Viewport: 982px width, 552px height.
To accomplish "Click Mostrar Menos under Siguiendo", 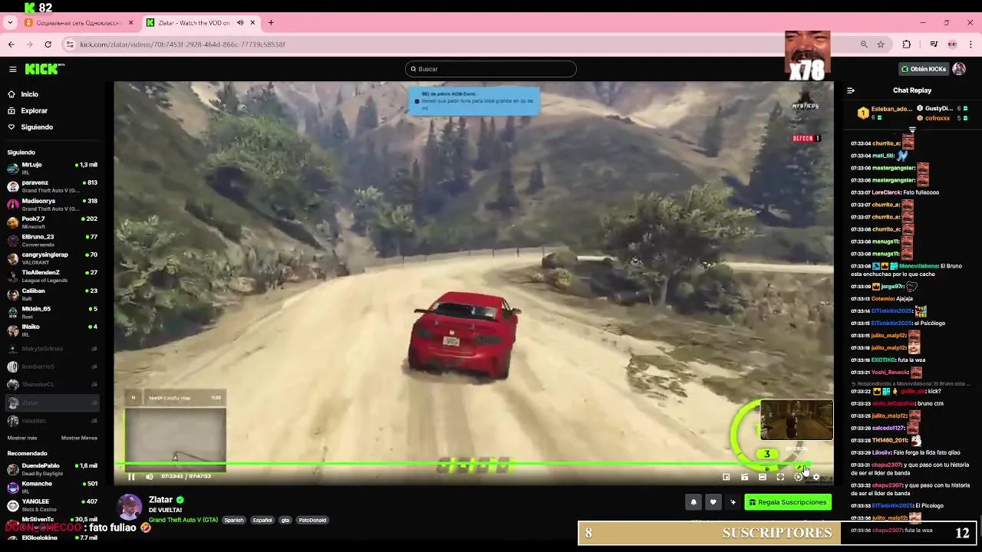I will pyautogui.click(x=79, y=438).
